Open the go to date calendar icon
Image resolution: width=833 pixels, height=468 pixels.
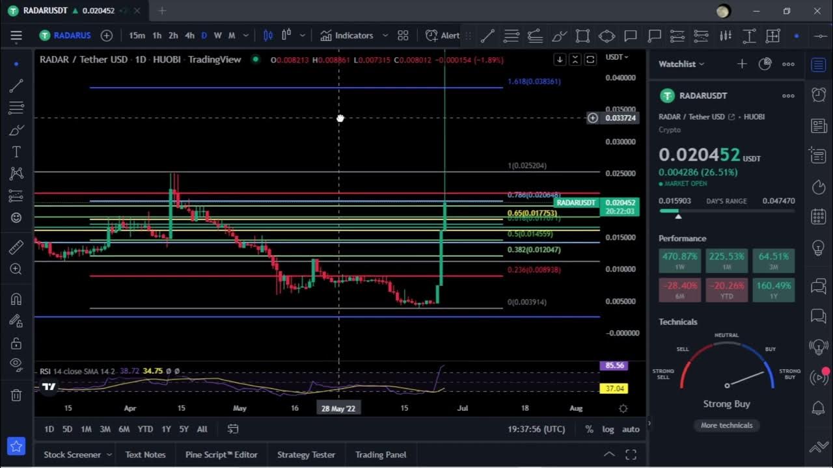point(233,429)
